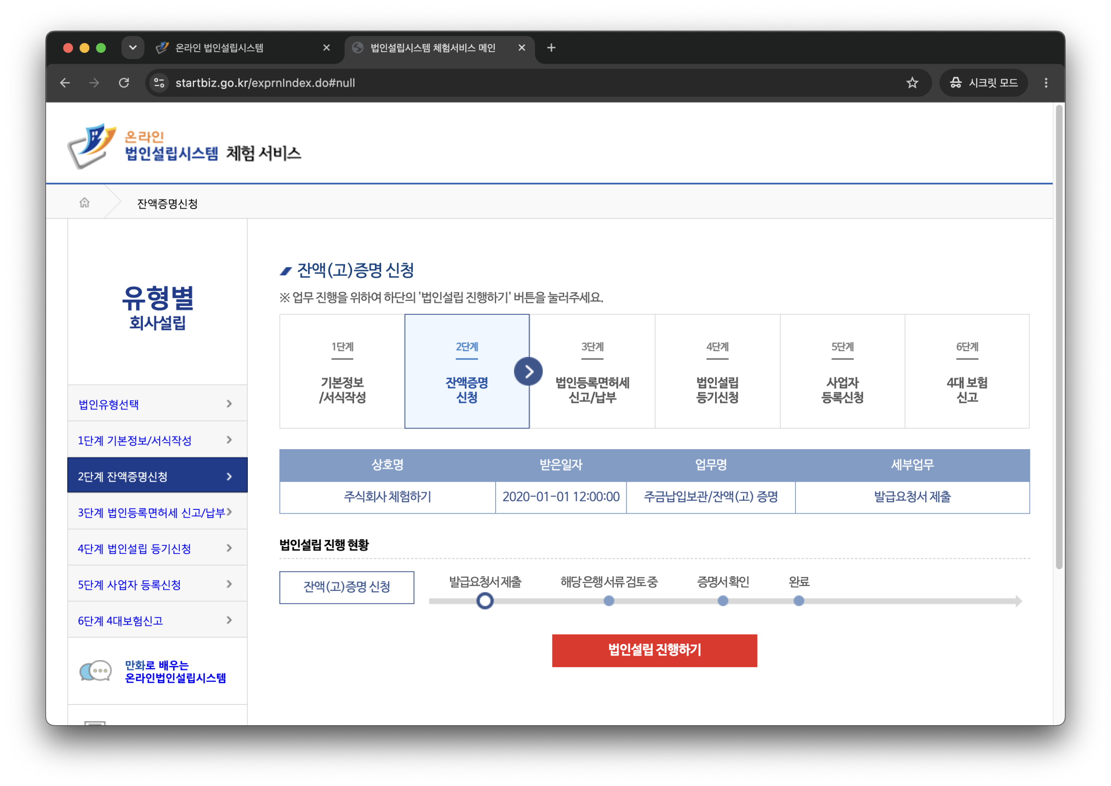
Task: Open 3단계 법인등록면허세 신고/납부 sidebar item
Action: tap(158, 512)
